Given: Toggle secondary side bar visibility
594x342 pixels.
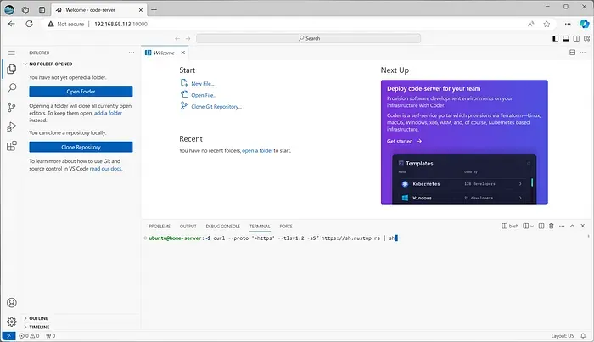Looking at the screenshot, I should [576, 39].
